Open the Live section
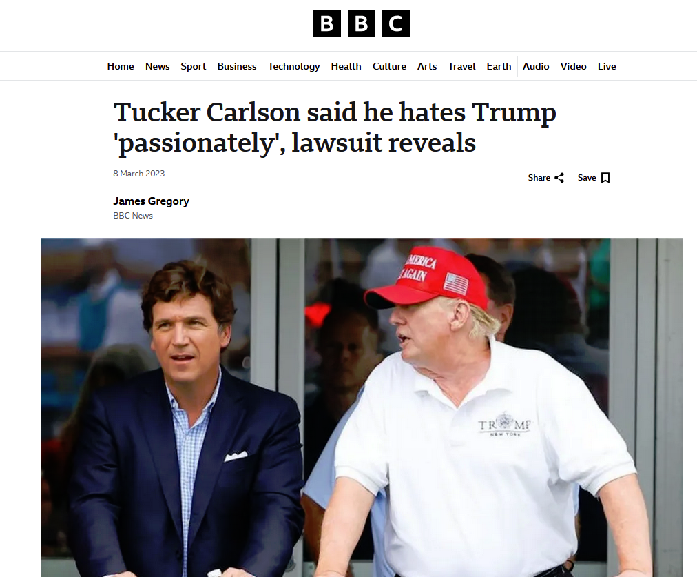 tap(607, 66)
